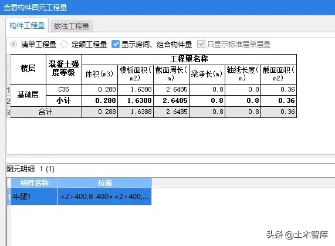
Task: Click the 截面面积(m2) column header
Action: pyautogui.click(x=279, y=75)
